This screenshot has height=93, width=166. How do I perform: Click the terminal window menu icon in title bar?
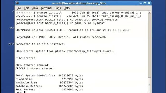(x=17, y=3)
